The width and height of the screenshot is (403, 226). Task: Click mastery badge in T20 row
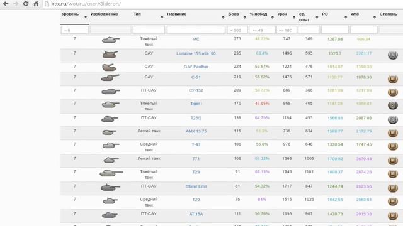(393, 201)
